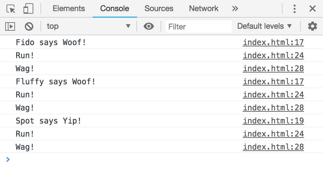Expand the top JavaScript context dropdown
The image size is (323, 183).
tap(88, 26)
